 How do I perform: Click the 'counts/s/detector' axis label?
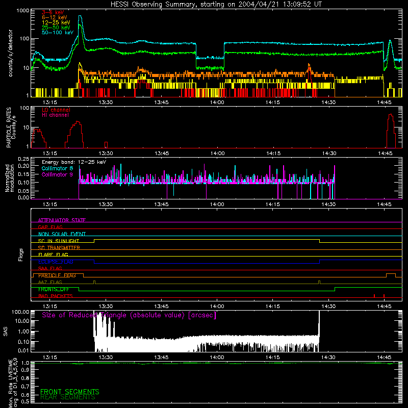10,53
